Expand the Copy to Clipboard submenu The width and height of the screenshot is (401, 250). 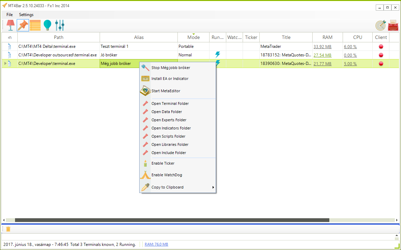click(178, 187)
